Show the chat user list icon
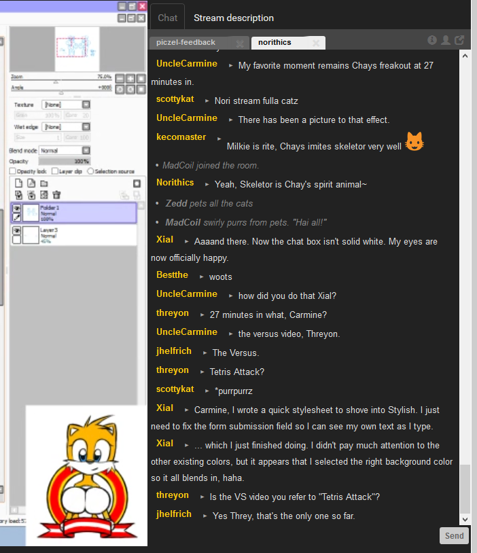Screen dimensions: 477x553 coord(446,40)
